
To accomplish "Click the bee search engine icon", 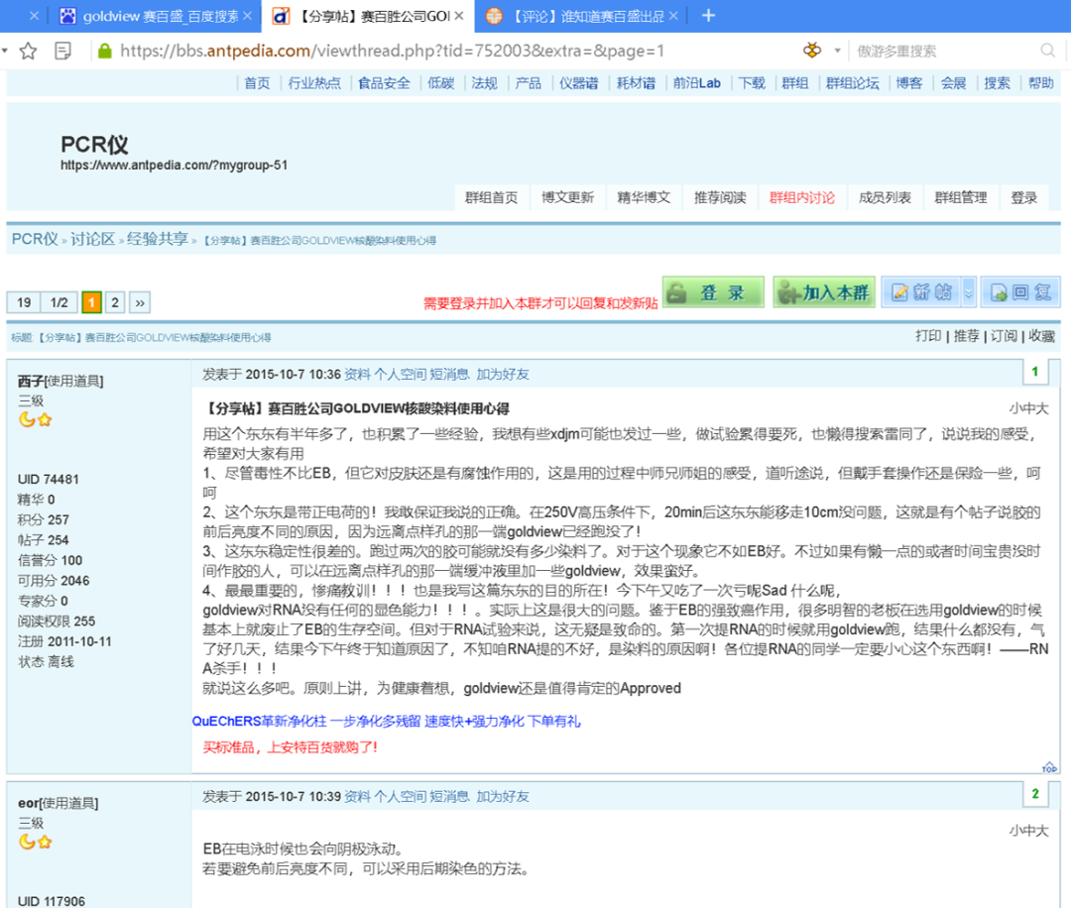I will click(812, 50).
